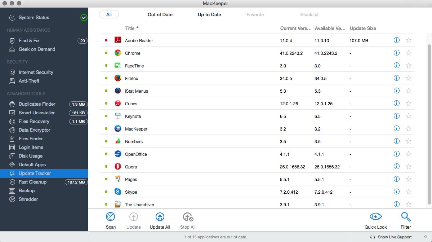Toggle favorite star for Chrome
This screenshot has height=242, width=432.
[x=409, y=53]
